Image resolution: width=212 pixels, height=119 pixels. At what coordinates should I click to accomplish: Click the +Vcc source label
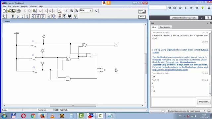click(17, 33)
